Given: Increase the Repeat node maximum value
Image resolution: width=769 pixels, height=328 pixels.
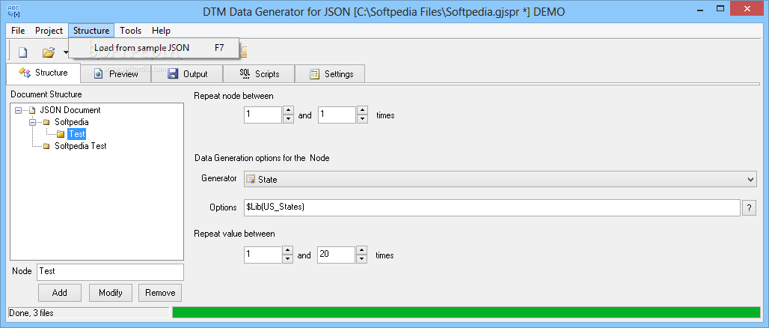Looking at the screenshot, I should point(362,111).
